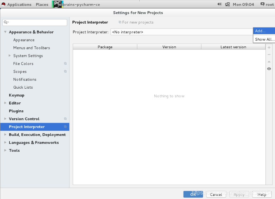The width and height of the screenshot is (275, 199).
Task: Sort by the Version column header
Action: click(x=169, y=47)
